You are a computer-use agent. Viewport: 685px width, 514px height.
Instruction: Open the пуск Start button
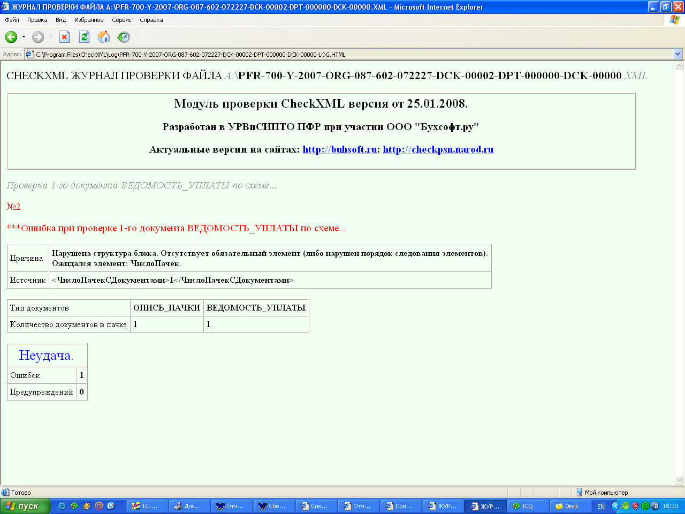click(25, 506)
